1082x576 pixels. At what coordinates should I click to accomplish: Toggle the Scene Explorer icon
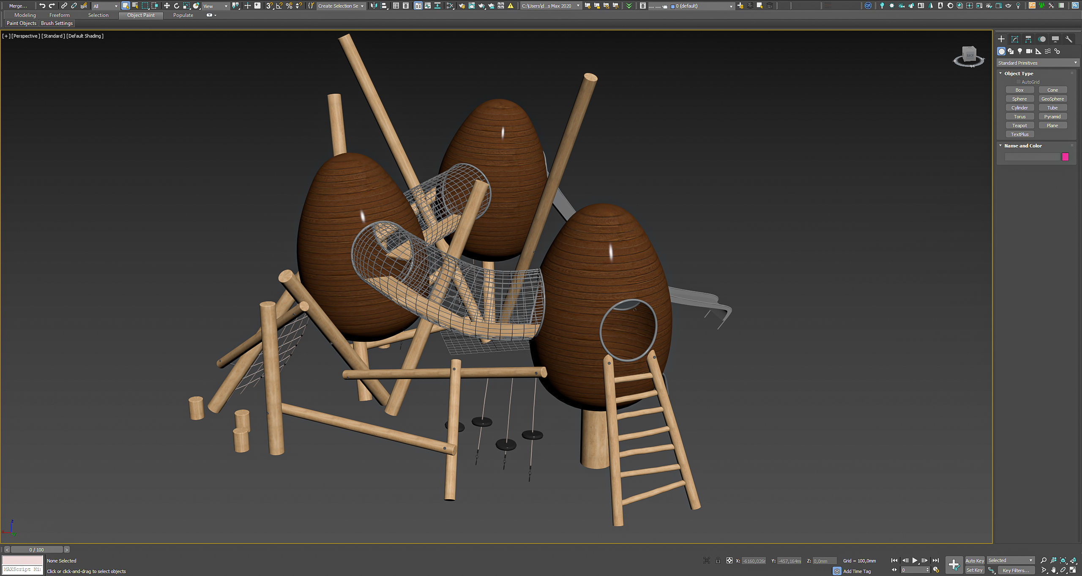coord(396,5)
